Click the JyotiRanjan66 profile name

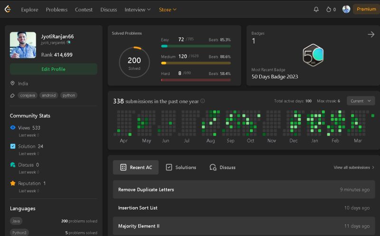point(57,37)
